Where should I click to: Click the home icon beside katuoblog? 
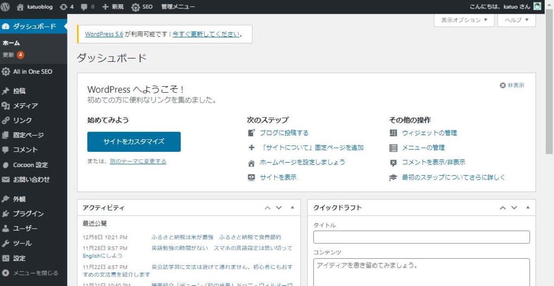[x=20, y=7]
